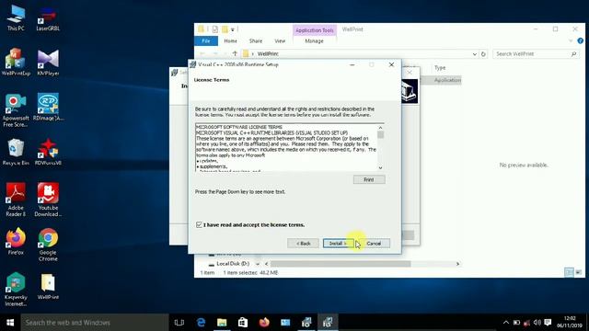
Task: Launch Microsoft Edge from the taskbar
Action: (201, 323)
